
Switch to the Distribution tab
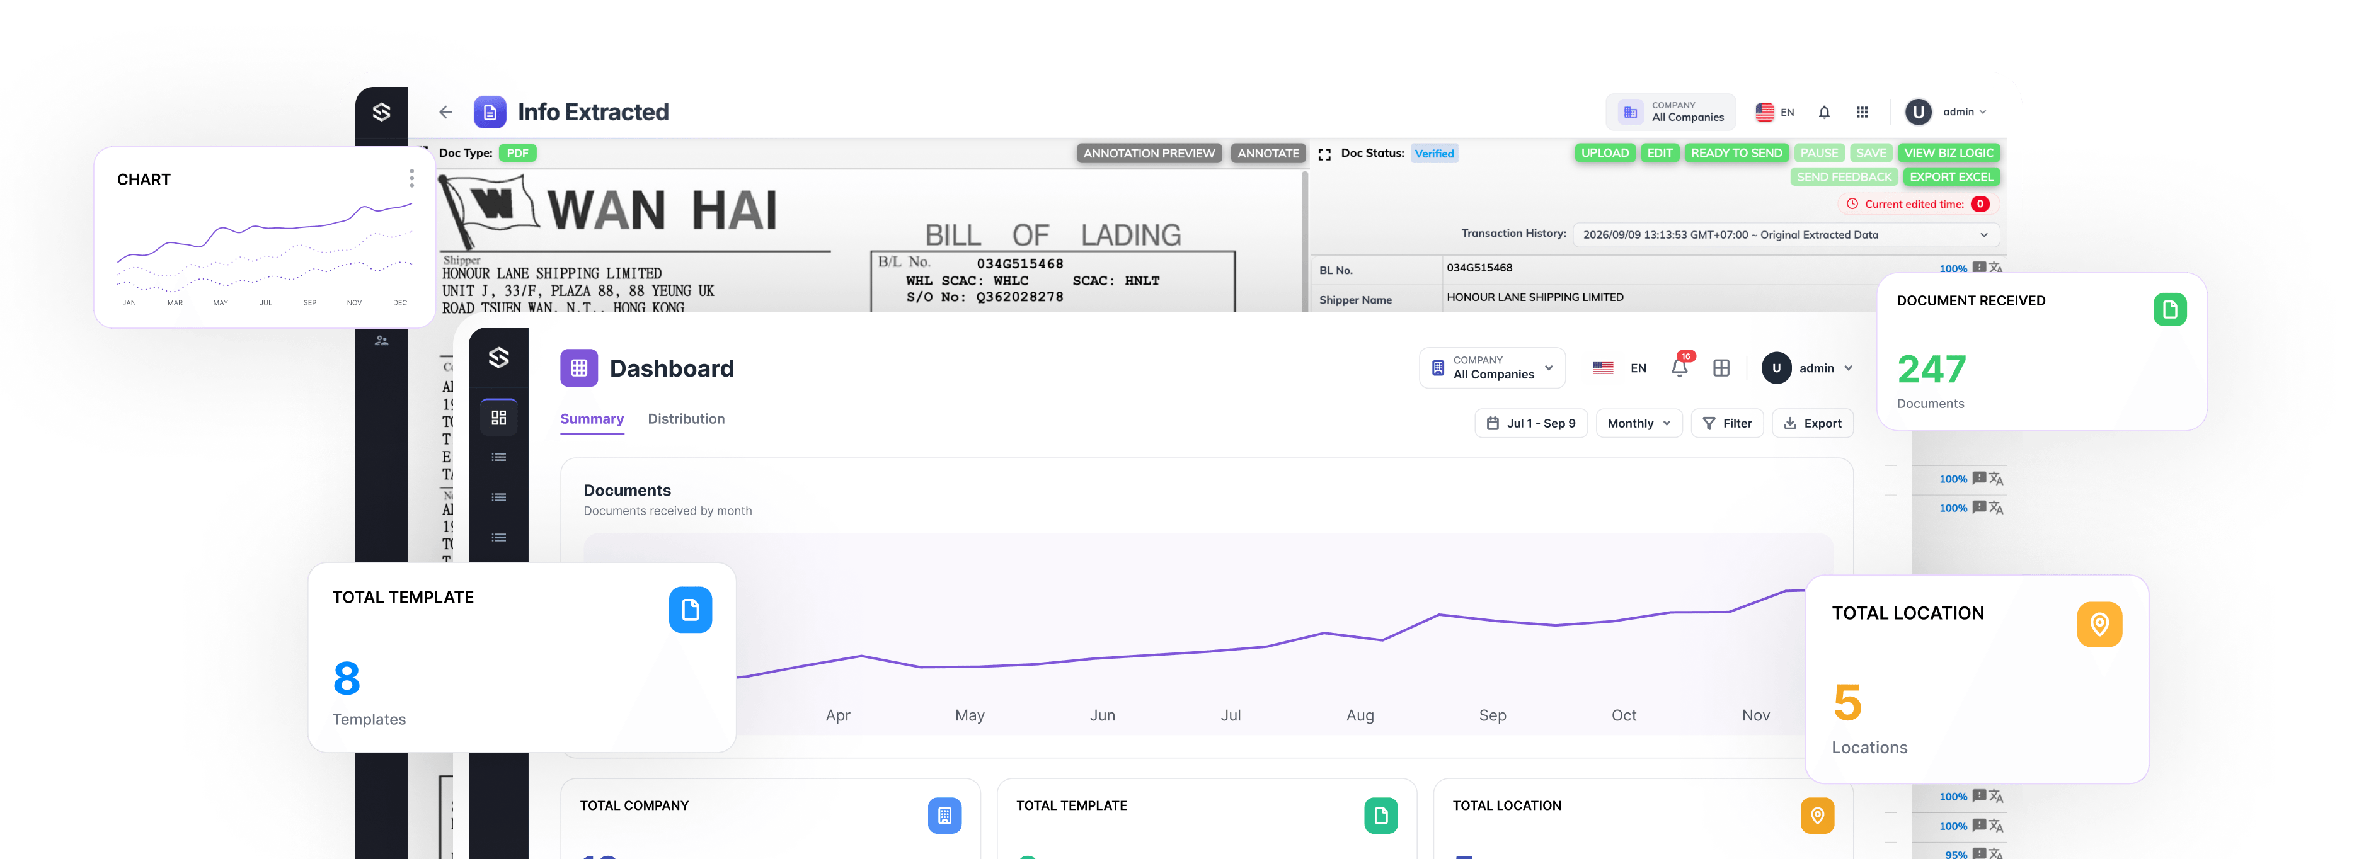(686, 419)
